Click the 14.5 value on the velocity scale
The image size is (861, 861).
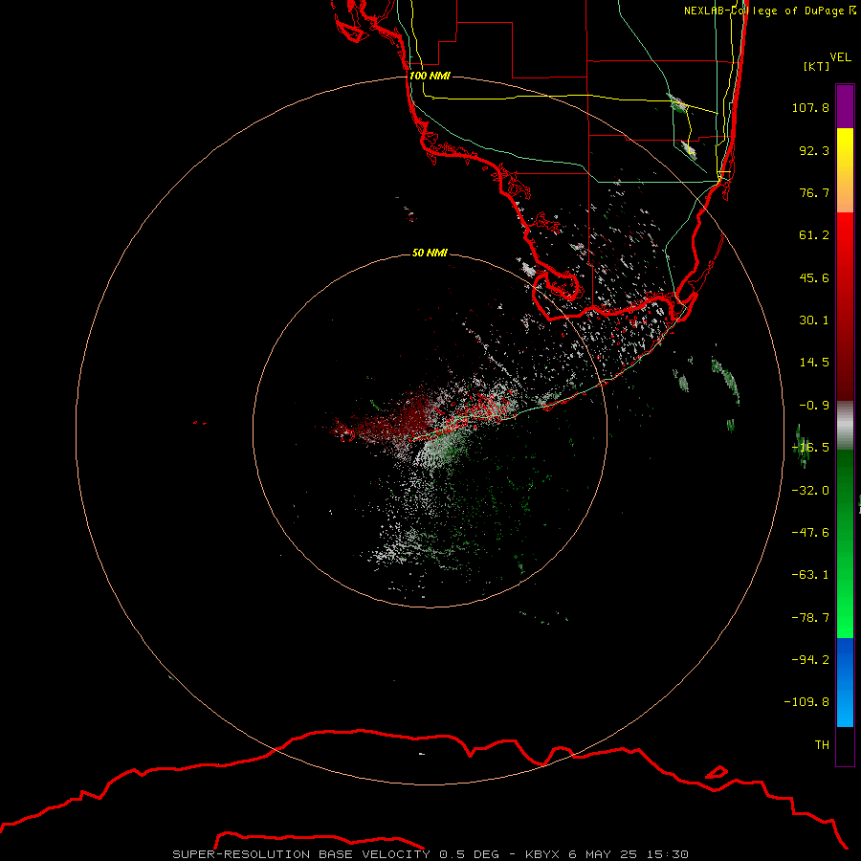pyautogui.click(x=814, y=363)
